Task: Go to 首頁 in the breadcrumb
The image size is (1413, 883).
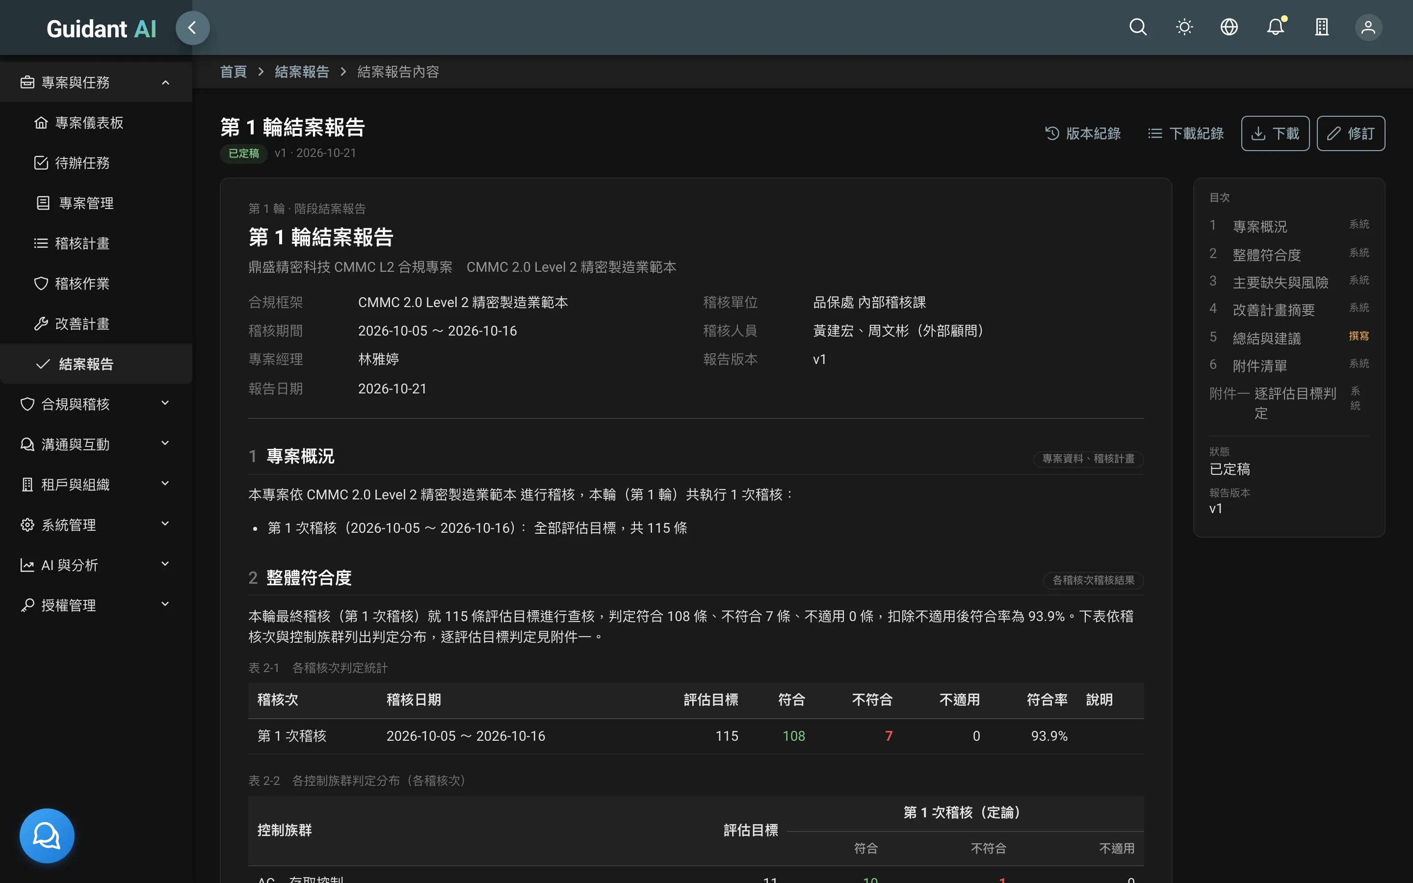Action: 233,72
